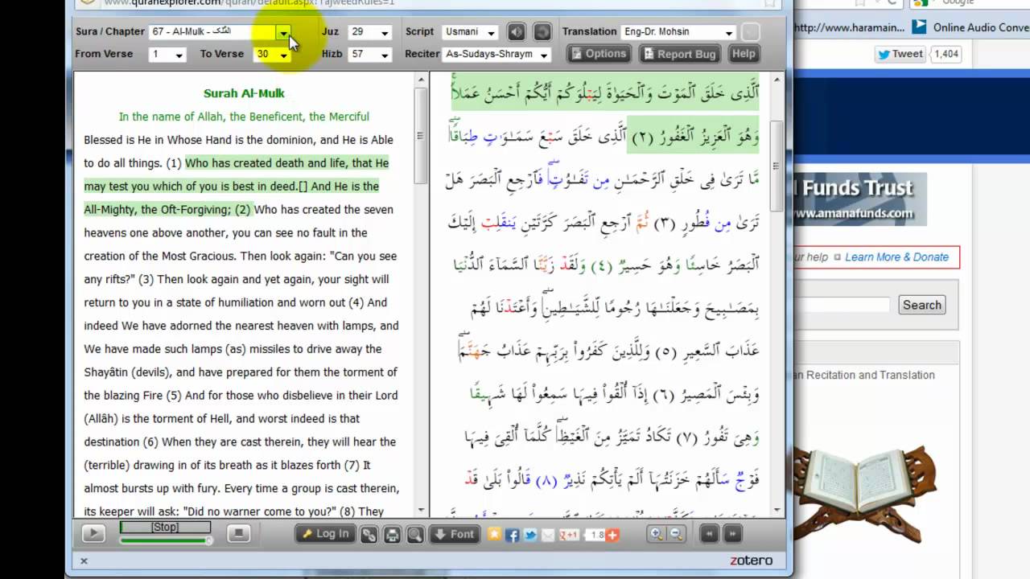This screenshot has height=579, width=1030.
Task: Click the Surah Al-Mulk heading
Action: coord(244,93)
